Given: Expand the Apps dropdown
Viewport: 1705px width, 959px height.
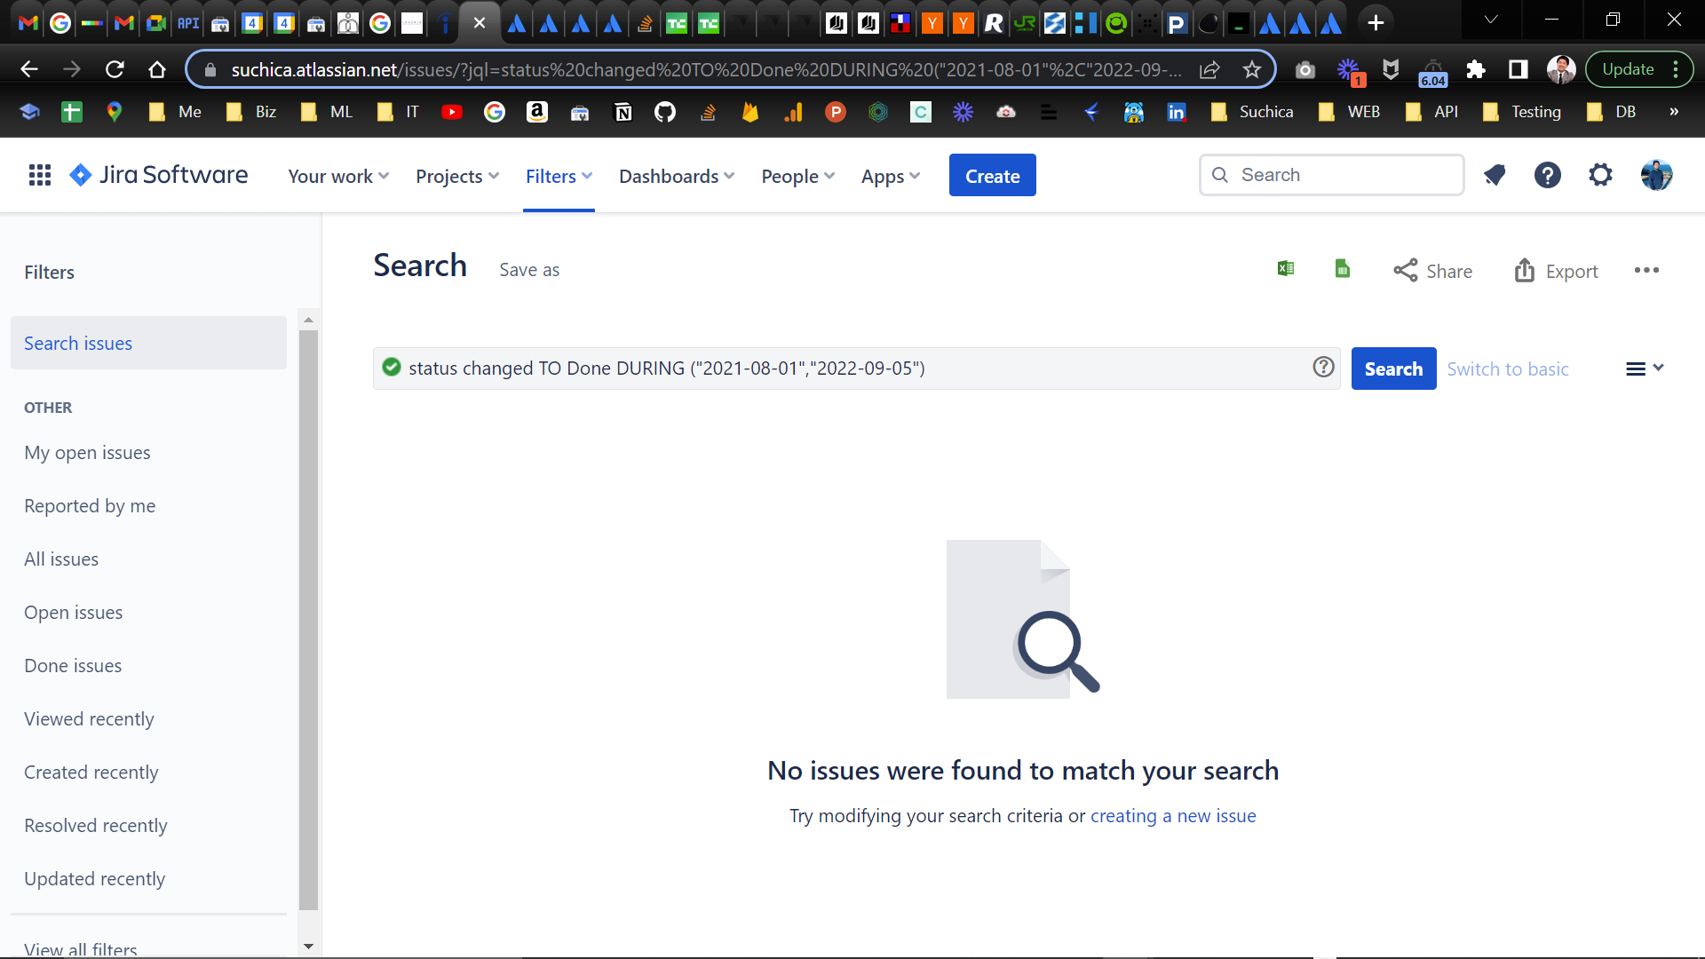Looking at the screenshot, I should click(891, 176).
